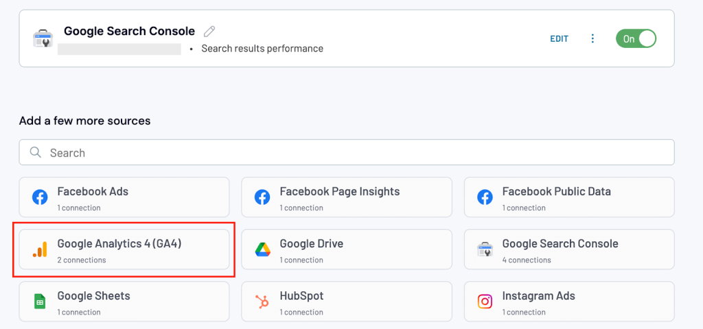Open the three-dot more options menu
The height and width of the screenshot is (329, 703).
(592, 38)
